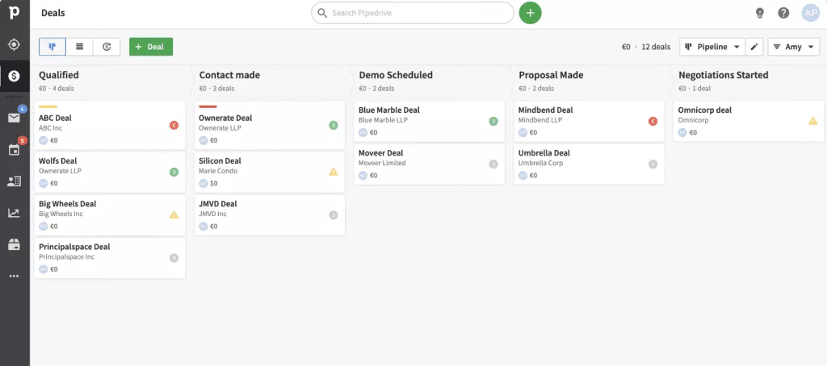Expand the Pipeline dropdown
Viewport: 827px width, 366px height.
[x=712, y=47]
